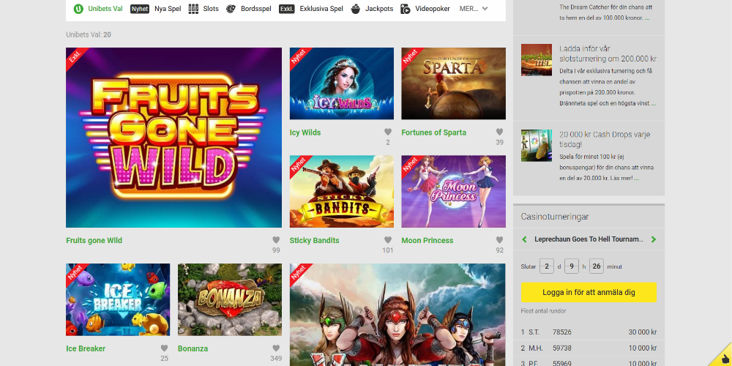The width and height of the screenshot is (732, 366).
Task: Open the Icy Wilds game thumbnail
Action: coord(342,83)
